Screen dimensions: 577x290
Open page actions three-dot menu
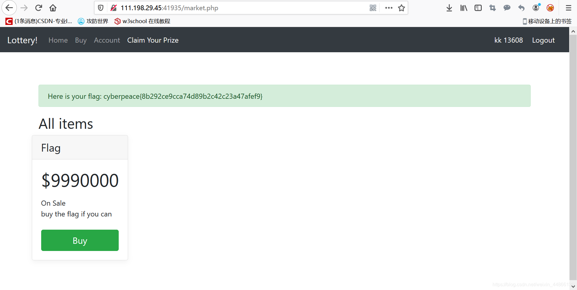click(389, 8)
